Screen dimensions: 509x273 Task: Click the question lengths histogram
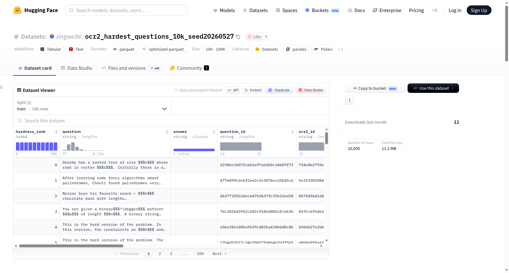83,146
